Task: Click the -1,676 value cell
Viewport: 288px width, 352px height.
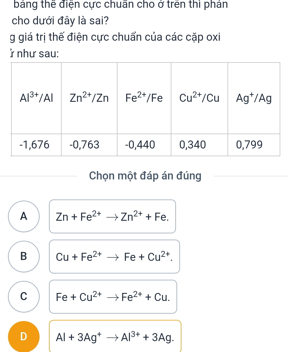Action: (36, 145)
